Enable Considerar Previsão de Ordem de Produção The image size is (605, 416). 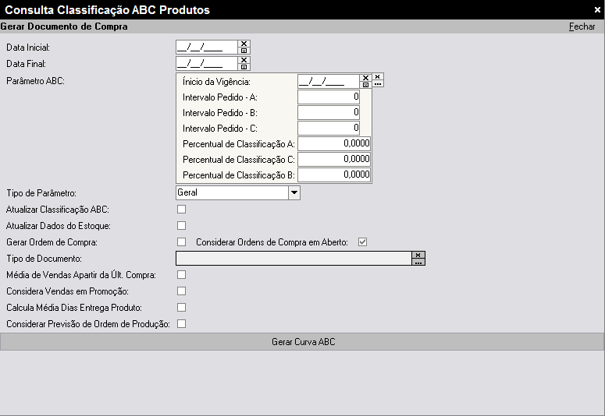pos(181,323)
